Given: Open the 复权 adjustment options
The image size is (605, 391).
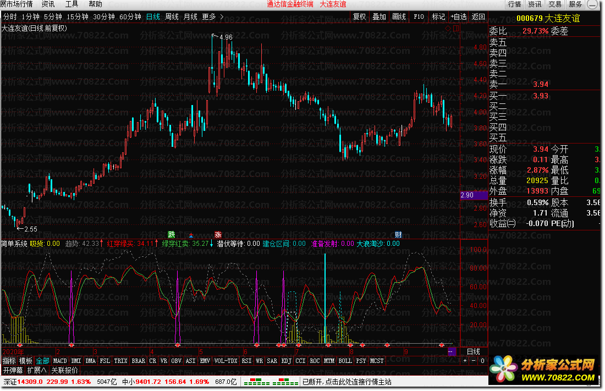Looking at the screenshot, I should pyautogui.click(x=359, y=16).
